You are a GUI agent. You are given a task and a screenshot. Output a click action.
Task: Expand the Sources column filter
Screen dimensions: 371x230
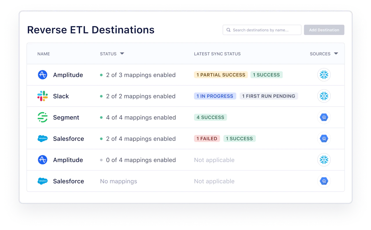coord(336,54)
